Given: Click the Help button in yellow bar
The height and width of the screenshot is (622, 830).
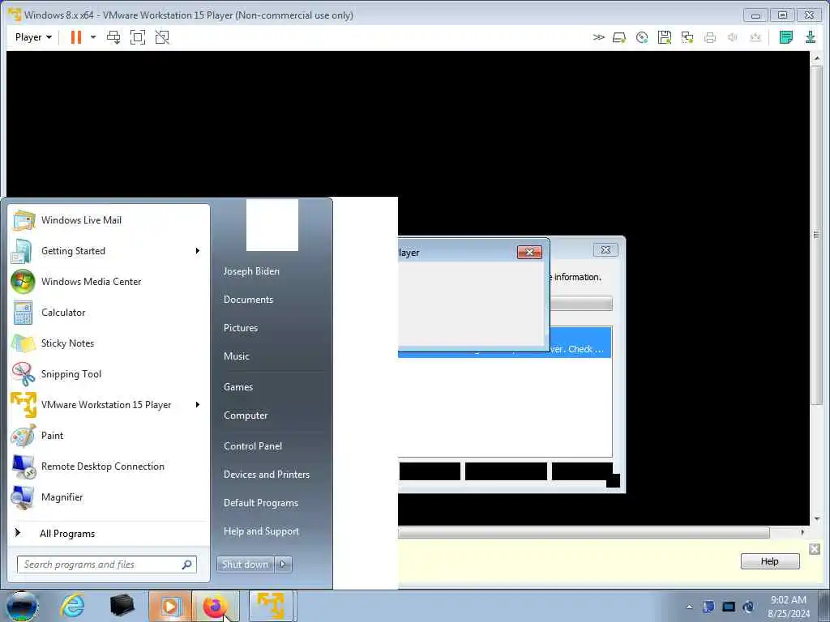Looking at the screenshot, I should coord(770,561).
